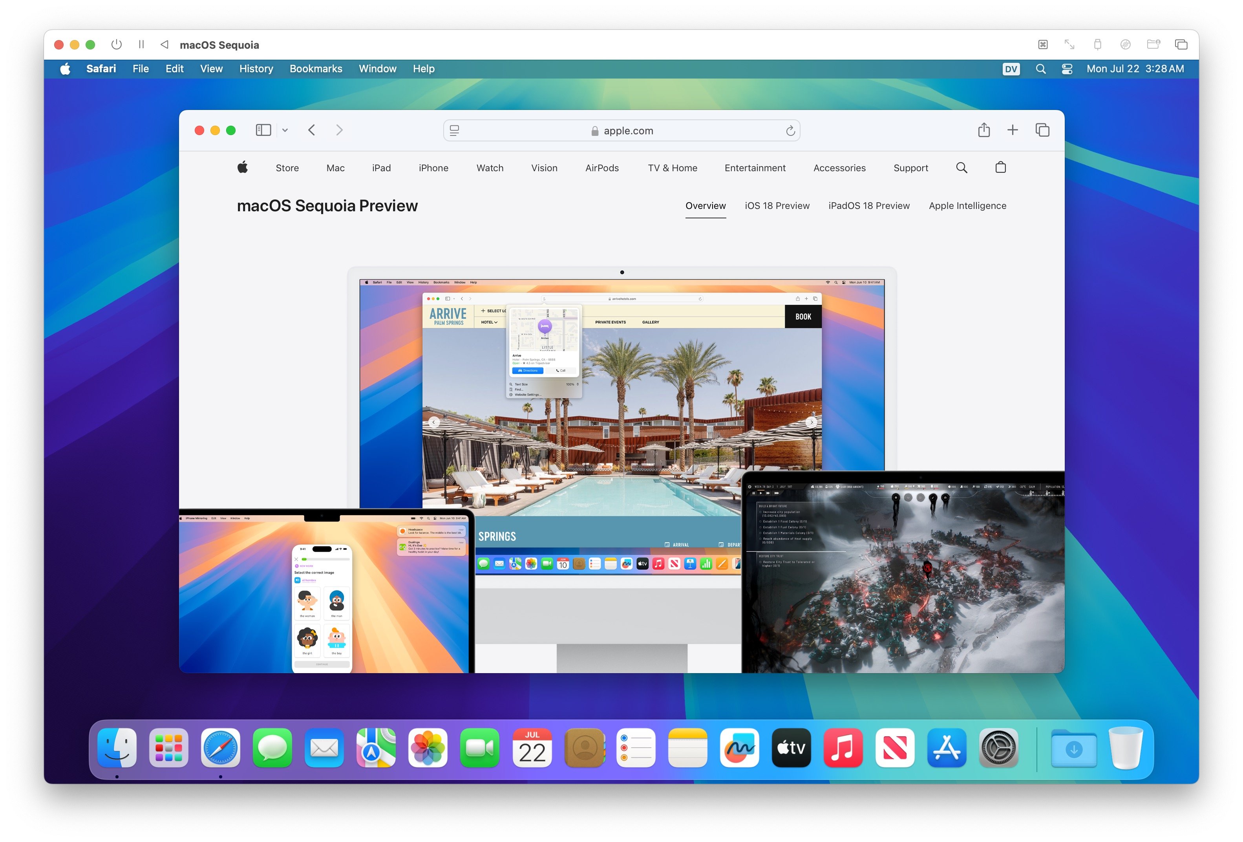Open Photos from the Dock

click(428, 747)
